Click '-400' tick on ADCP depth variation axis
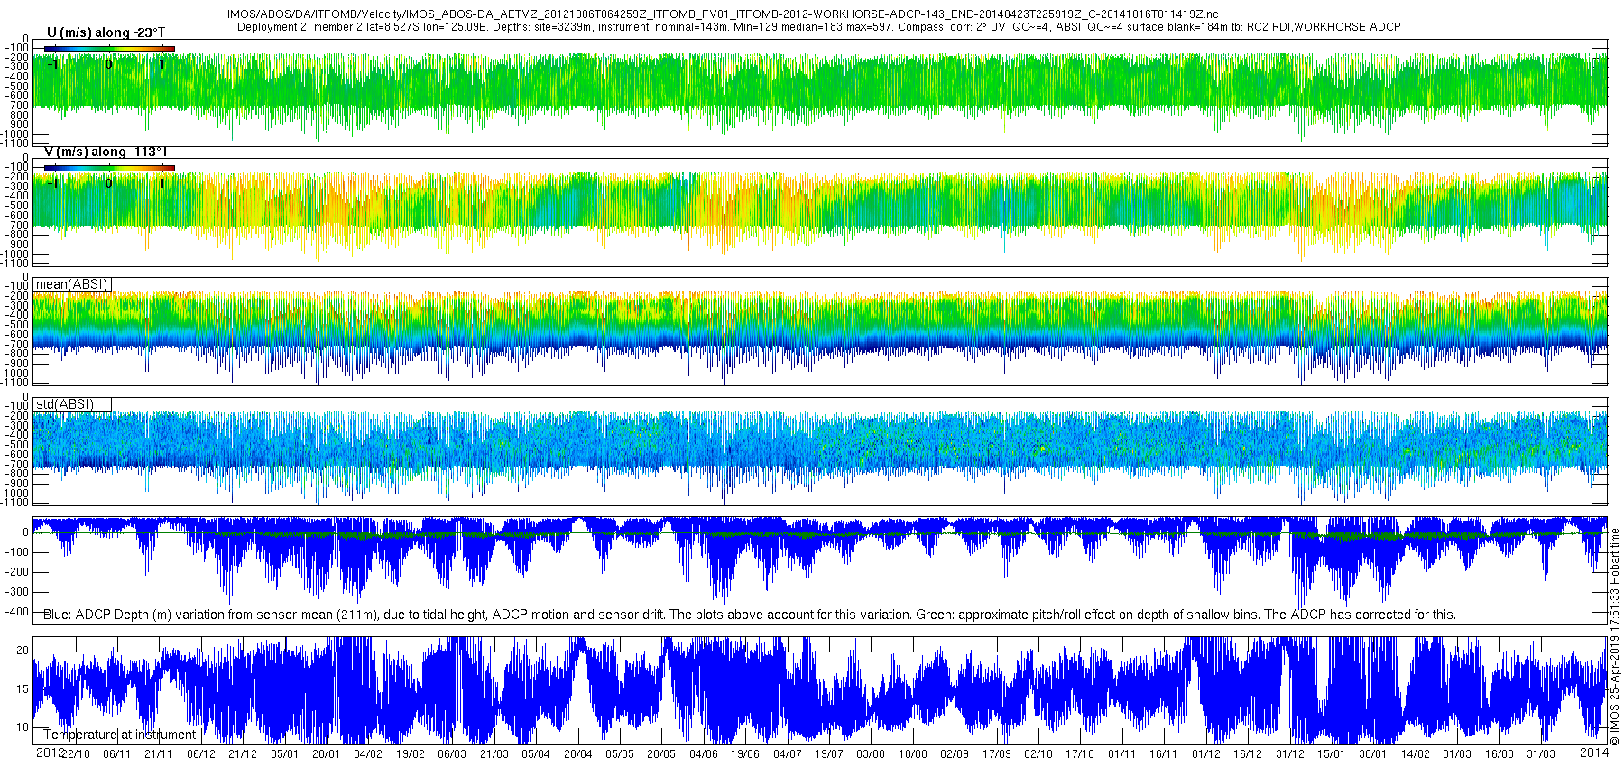Viewport: 1624px width, 767px height. pos(16,612)
